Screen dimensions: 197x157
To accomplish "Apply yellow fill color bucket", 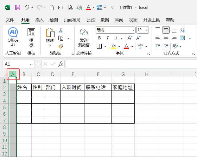I will pyautogui.click(x=113, y=46).
